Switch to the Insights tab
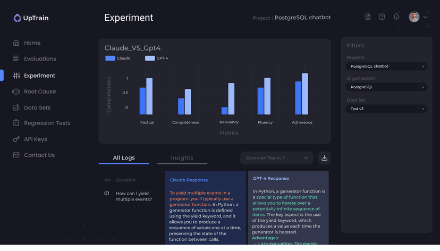This screenshot has width=440, height=251. pos(182,158)
